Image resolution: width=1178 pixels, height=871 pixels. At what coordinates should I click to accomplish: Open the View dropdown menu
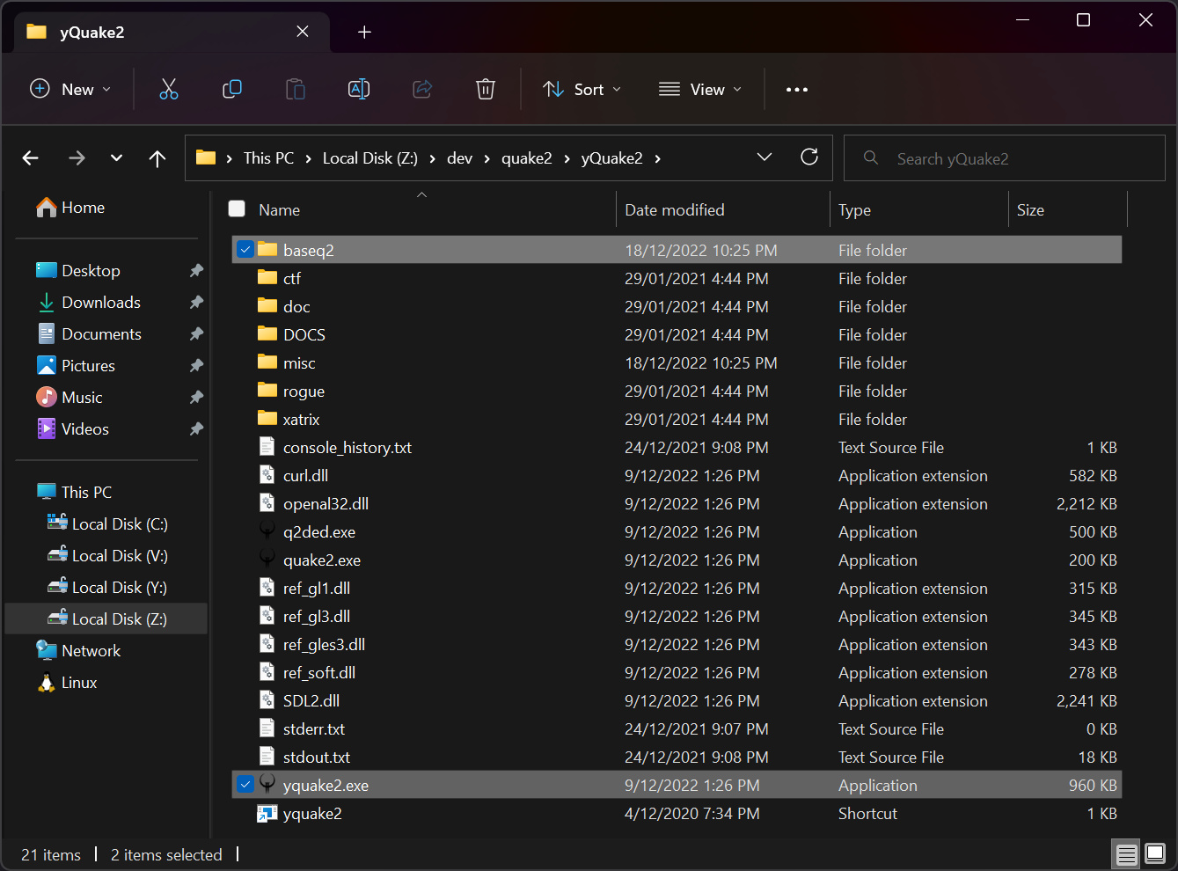point(700,89)
